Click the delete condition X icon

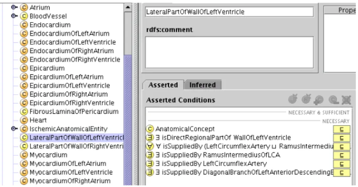[x=346, y=100]
